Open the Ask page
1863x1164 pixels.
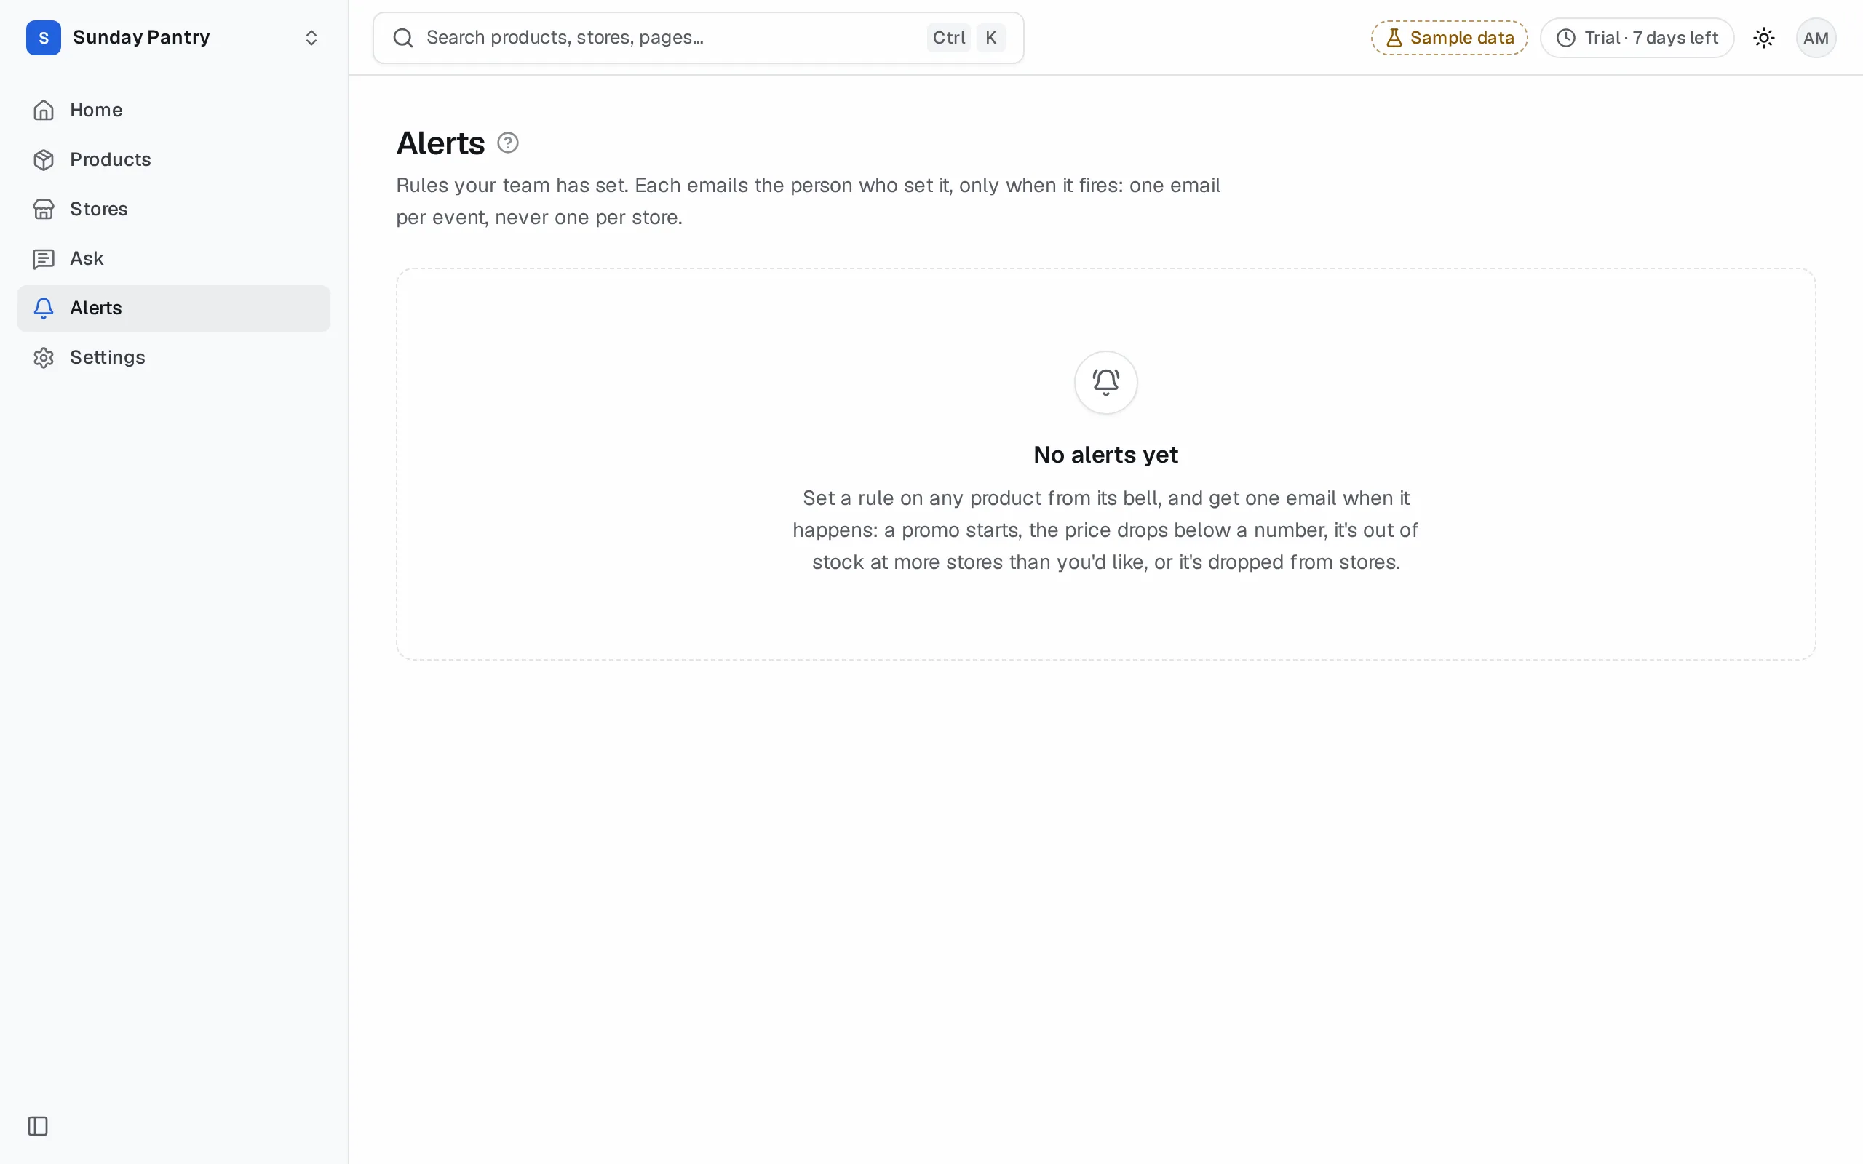tap(173, 259)
